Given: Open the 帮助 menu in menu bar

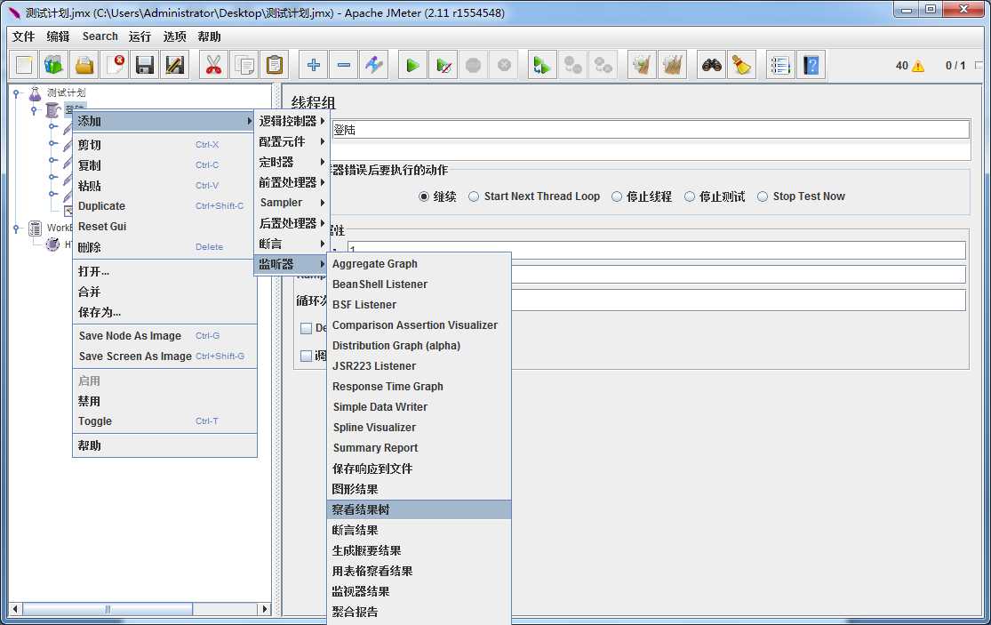Looking at the screenshot, I should [209, 36].
